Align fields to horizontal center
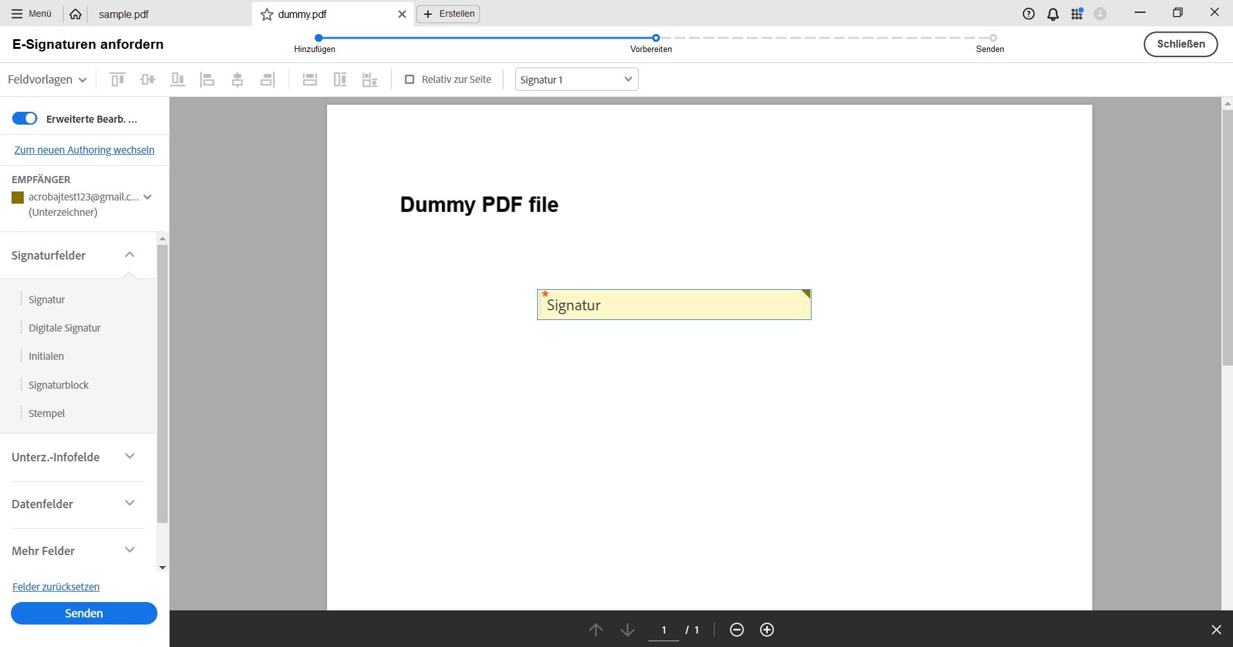 pyautogui.click(x=238, y=80)
